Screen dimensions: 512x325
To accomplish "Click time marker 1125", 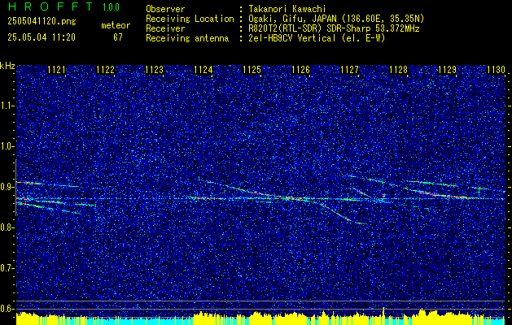I will (252, 70).
